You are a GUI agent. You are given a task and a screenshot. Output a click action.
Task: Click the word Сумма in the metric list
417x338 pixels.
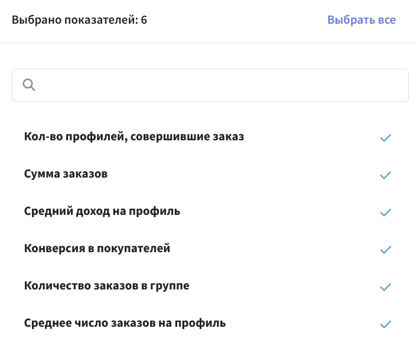click(x=42, y=174)
